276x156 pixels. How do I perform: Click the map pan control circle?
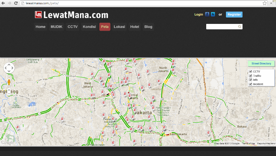click(9, 68)
